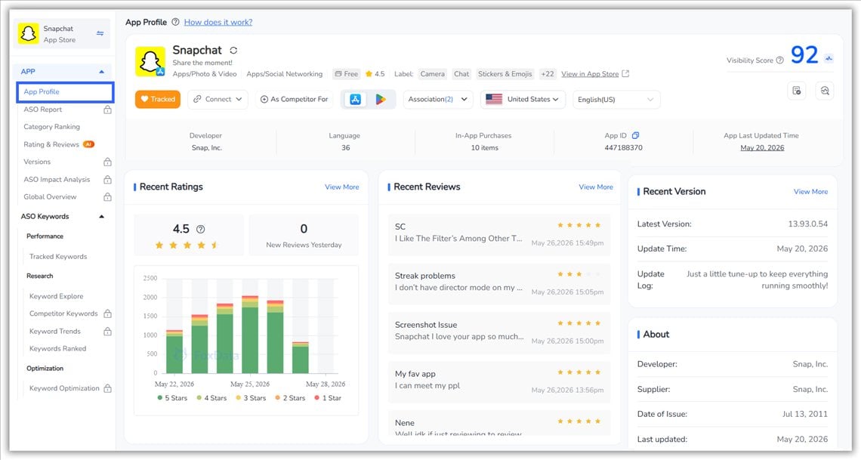Click the lock icon beside ASO Impact Analysis
Image resolution: width=861 pixels, height=460 pixels.
point(107,180)
